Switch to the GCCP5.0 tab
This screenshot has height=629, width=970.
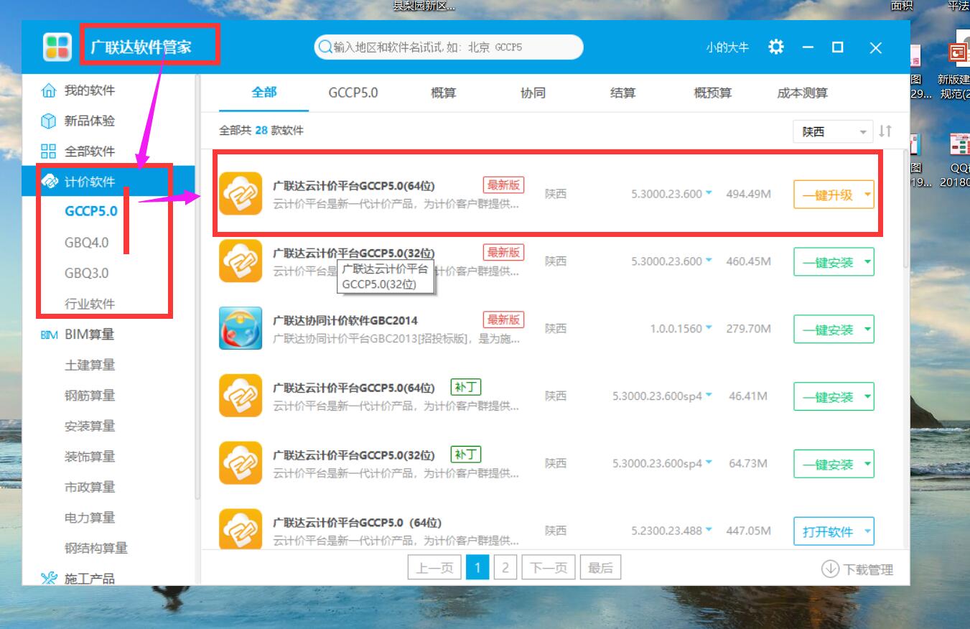click(x=353, y=93)
